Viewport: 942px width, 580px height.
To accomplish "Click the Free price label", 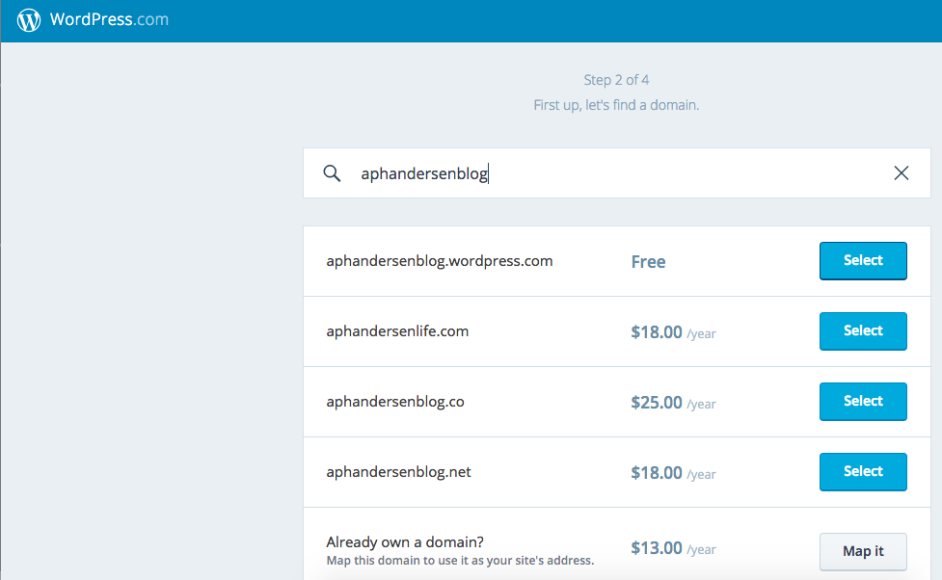I will pyautogui.click(x=648, y=262).
